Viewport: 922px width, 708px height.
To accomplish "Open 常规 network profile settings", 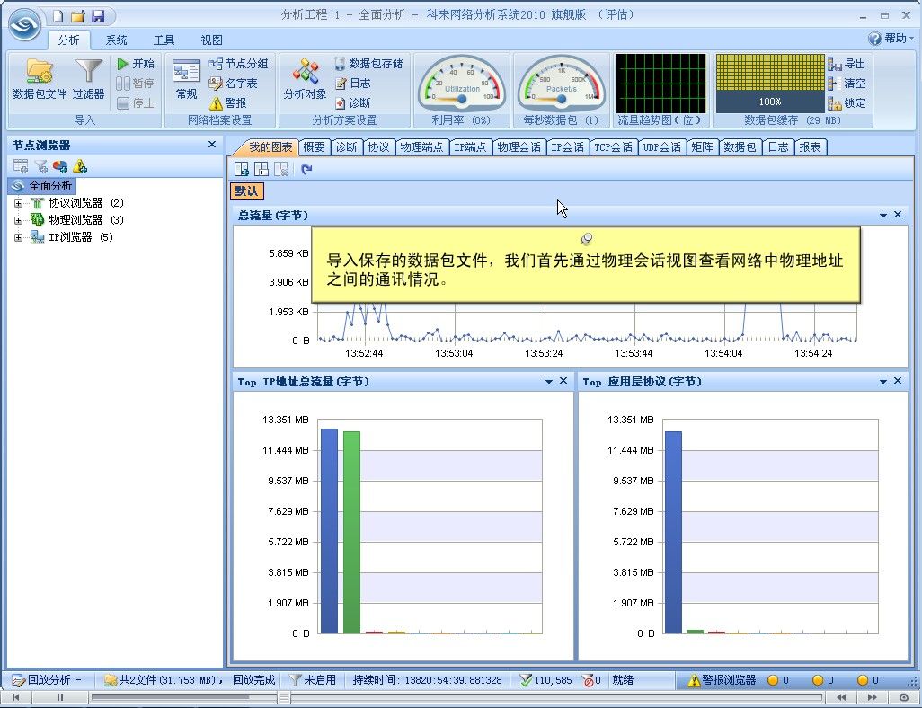I will (186, 78).
